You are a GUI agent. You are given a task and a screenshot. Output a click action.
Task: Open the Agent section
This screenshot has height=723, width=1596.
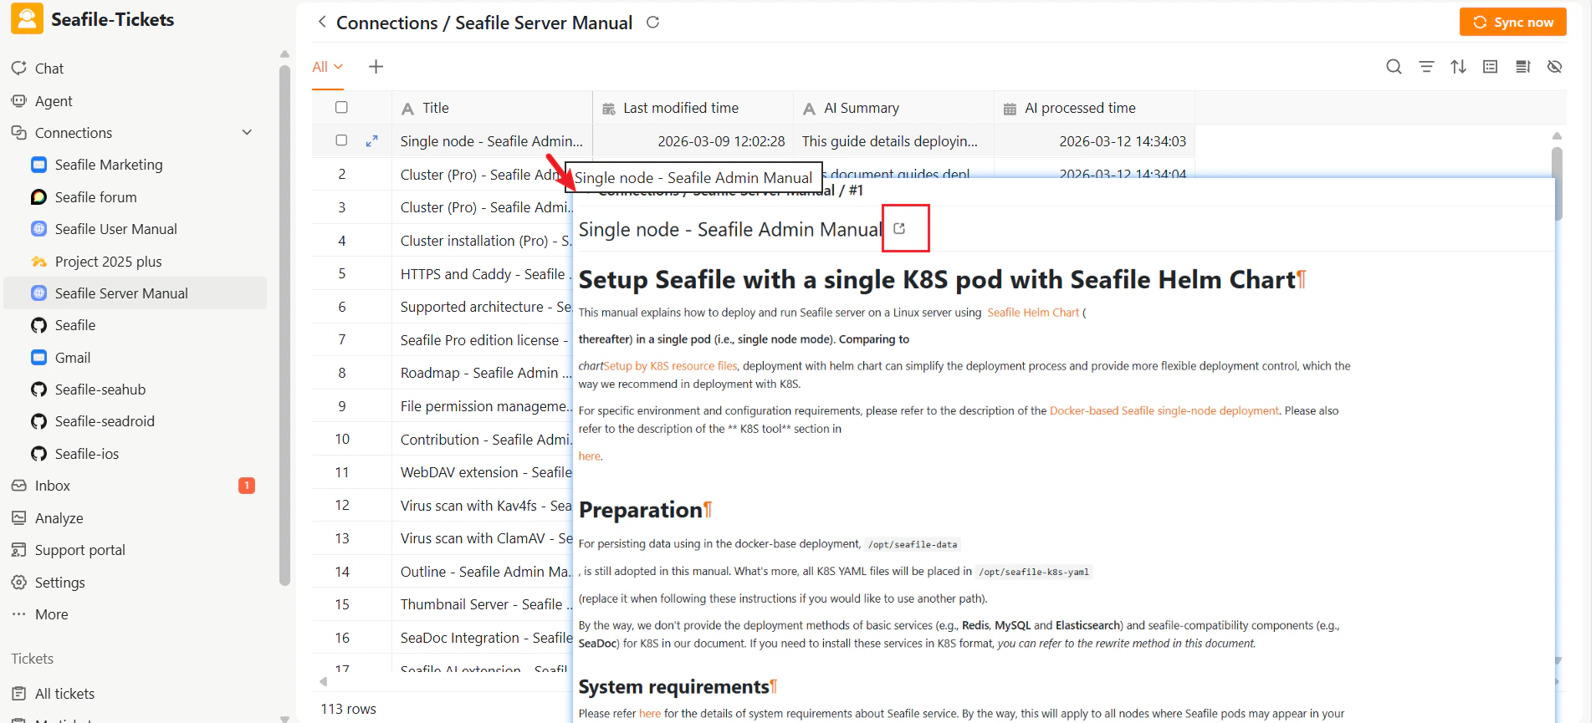tap(54, 101)
